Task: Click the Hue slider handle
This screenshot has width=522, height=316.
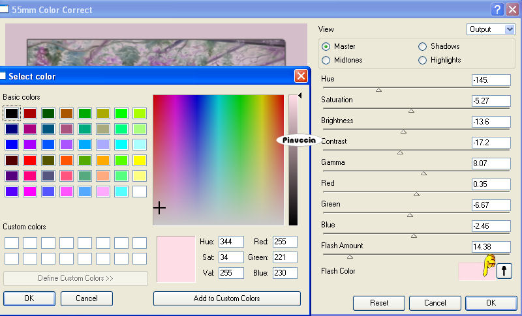Action: (x=378, y=90)
